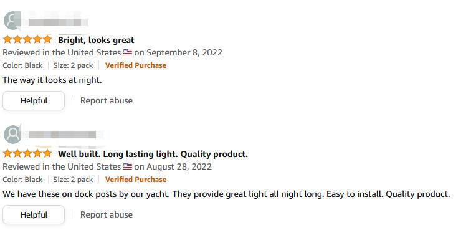Click the second reviewer's profile avatar icon
Screen dimensions: 476x230
(x=12, y=134)
